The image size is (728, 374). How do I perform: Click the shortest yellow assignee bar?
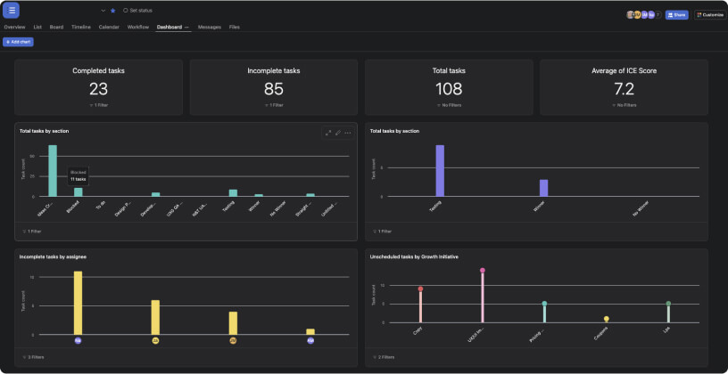coord(310,332)
